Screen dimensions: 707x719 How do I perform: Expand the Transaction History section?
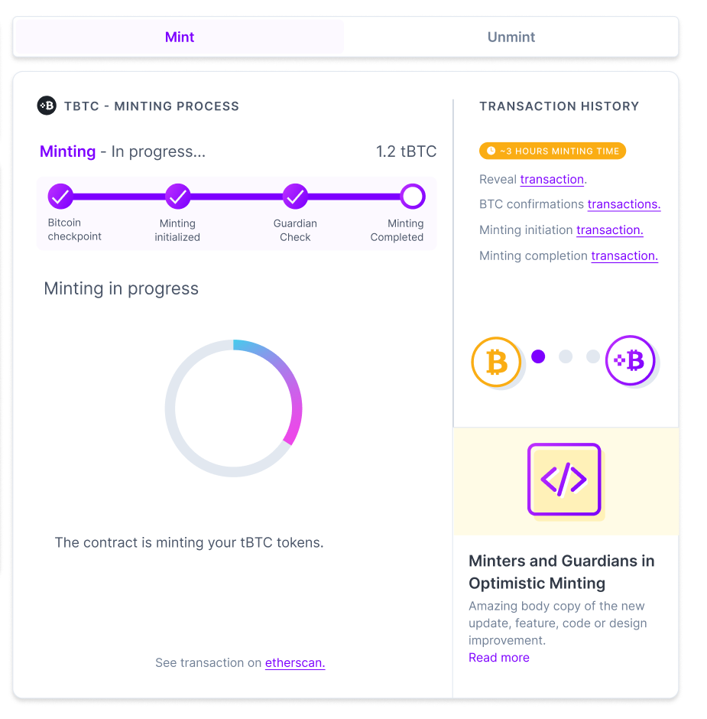coord(559,106)
